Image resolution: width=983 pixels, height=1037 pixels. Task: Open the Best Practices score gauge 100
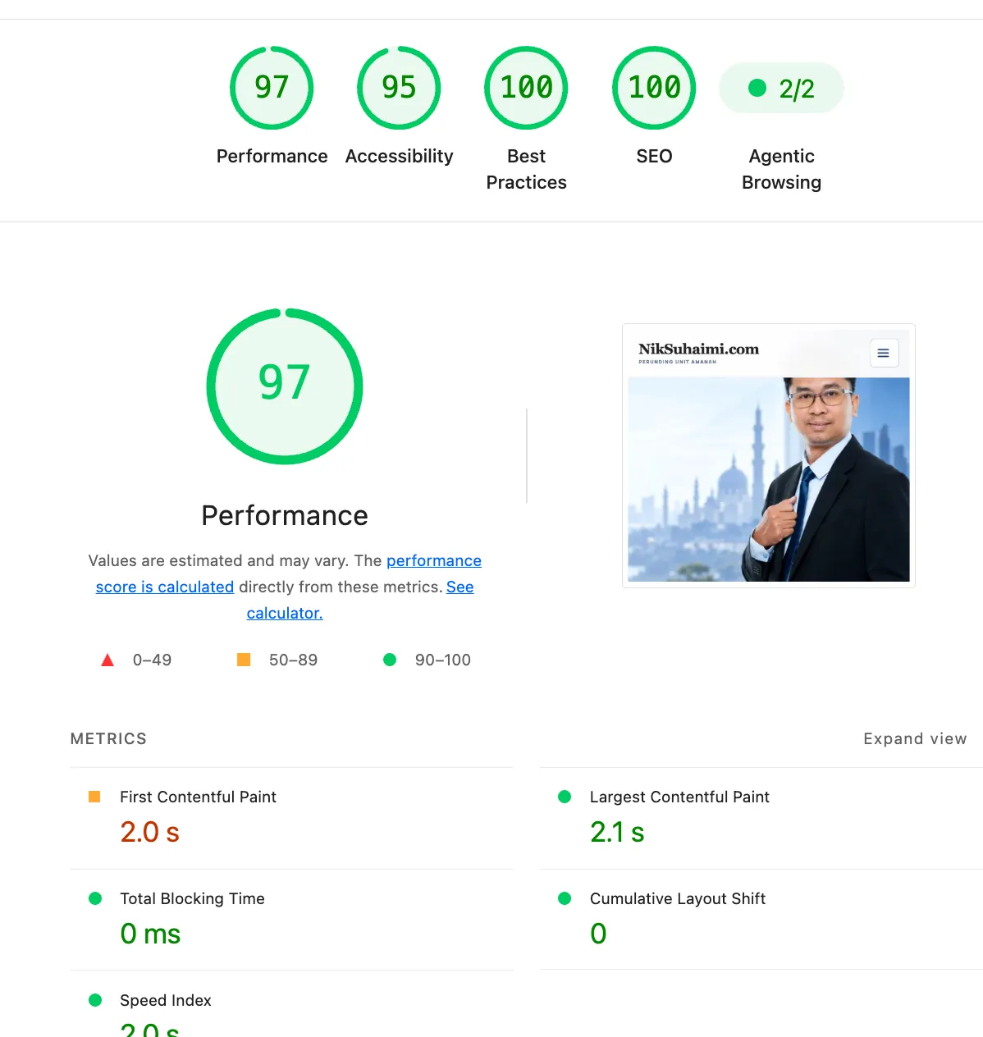(x=527, y=88)
